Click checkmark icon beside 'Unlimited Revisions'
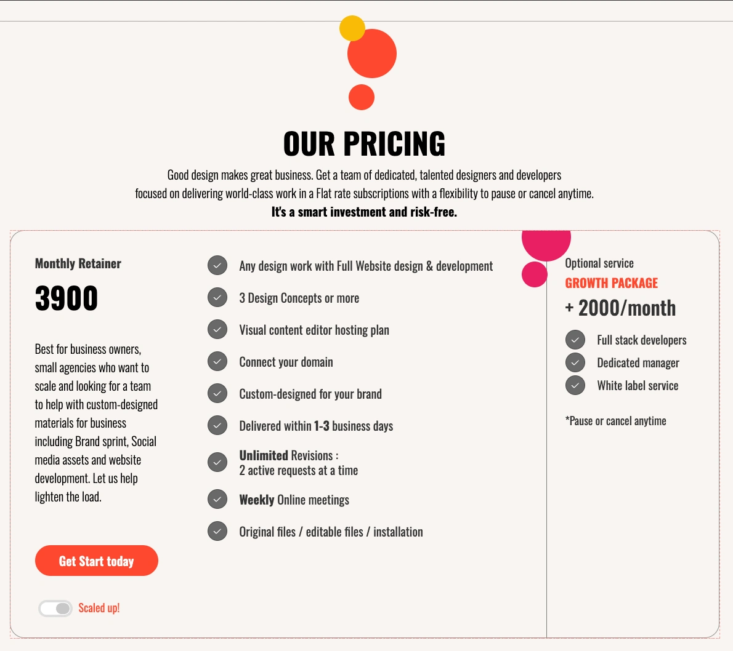This screenshot has height=651, width=733. pyautogui.click(x=217, y=462)
